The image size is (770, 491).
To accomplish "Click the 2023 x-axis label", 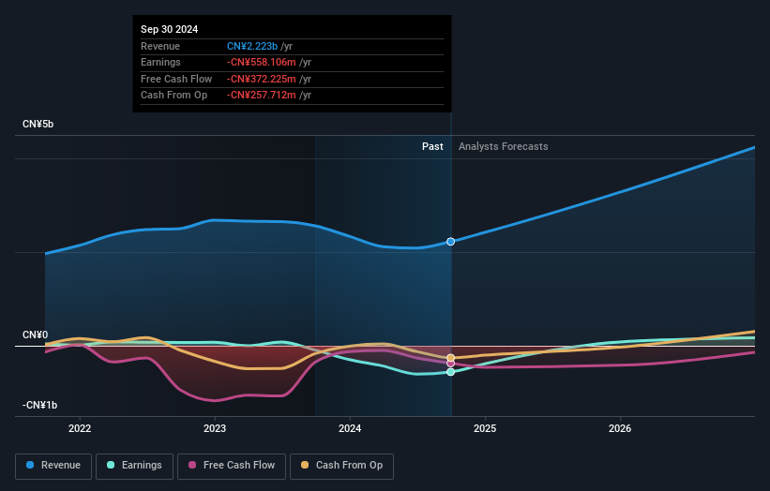I will (x=215, y=428).
